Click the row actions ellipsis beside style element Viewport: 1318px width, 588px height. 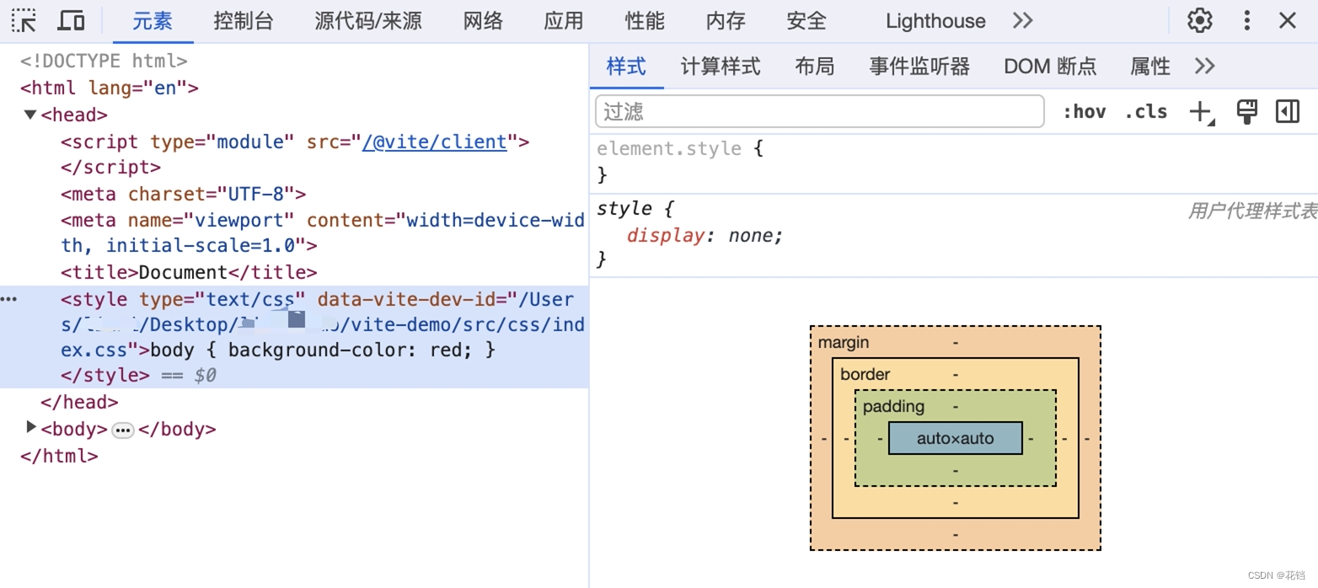point(9,299)
